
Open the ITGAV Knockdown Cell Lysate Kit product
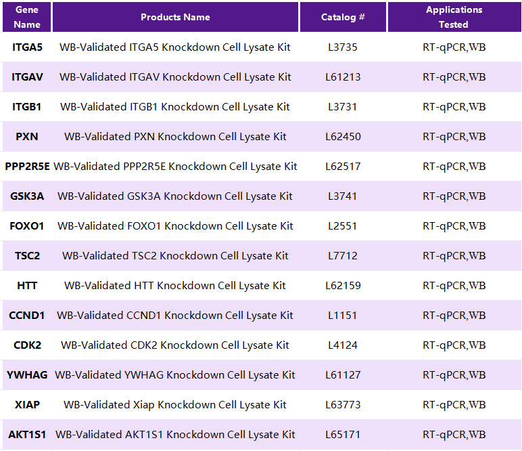click(175, 77)
